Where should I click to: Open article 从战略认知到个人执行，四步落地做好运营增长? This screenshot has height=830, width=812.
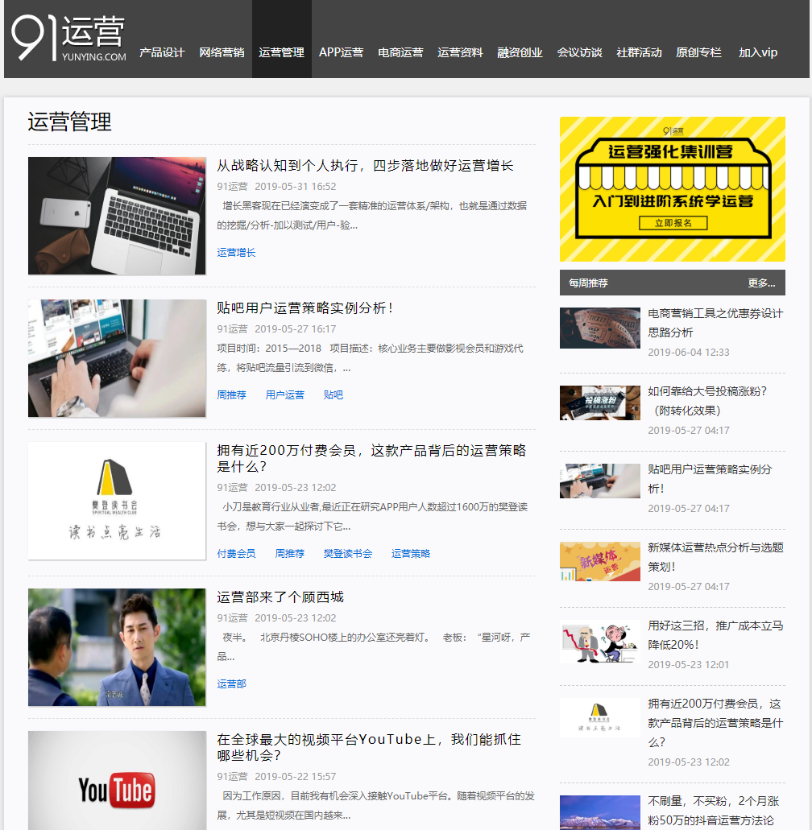365,166
